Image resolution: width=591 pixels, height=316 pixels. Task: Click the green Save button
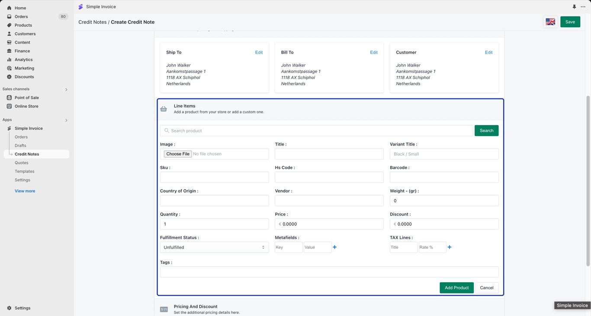click(570, 22)
